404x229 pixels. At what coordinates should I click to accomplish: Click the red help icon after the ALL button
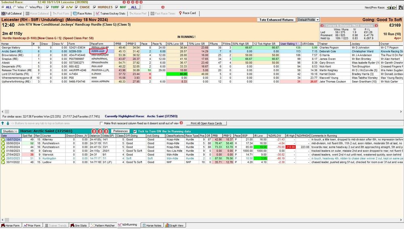[163, 7]
